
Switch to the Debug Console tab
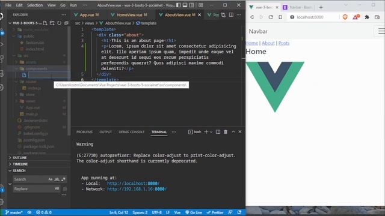coord(132,132)
